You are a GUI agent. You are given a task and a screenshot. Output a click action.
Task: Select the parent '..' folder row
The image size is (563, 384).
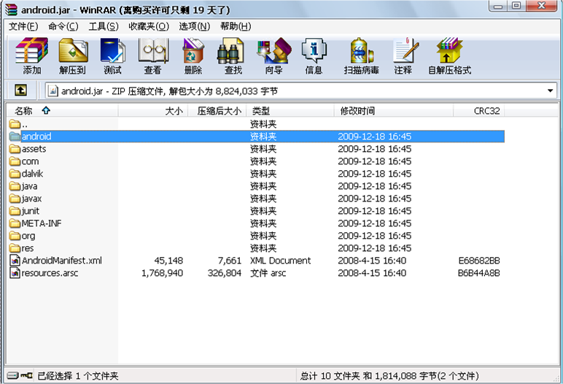coord(256,124)
